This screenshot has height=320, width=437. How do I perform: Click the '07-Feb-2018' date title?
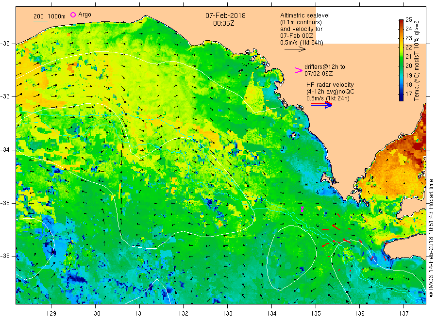(225, 16)
